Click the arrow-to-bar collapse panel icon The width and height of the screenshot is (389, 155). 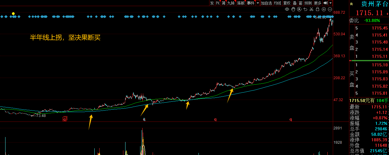pos(325,3)
